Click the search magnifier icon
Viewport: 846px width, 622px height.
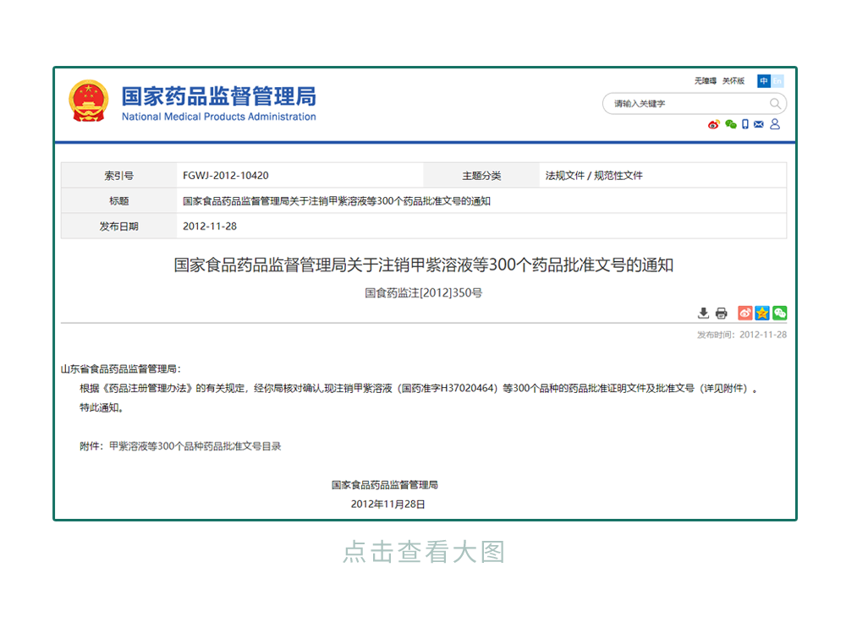point(775,103)
